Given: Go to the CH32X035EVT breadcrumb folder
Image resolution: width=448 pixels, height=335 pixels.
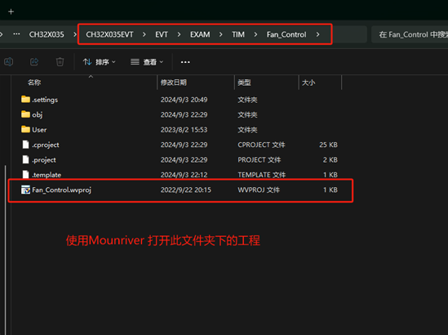Looking at the screenshot, I should [x=109, y=34].
